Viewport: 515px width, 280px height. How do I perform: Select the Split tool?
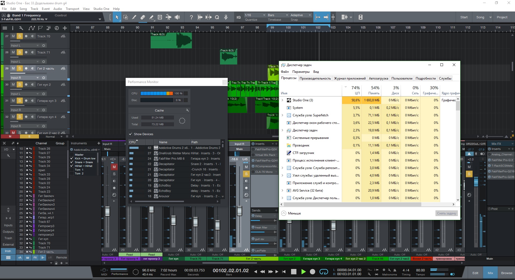click(134, 17)
